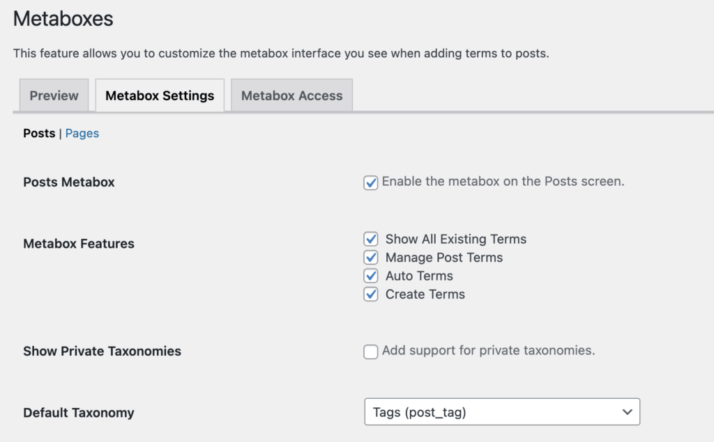Click the Metabox Features section label
Screen dimensions: 714x442
[78, 244]
